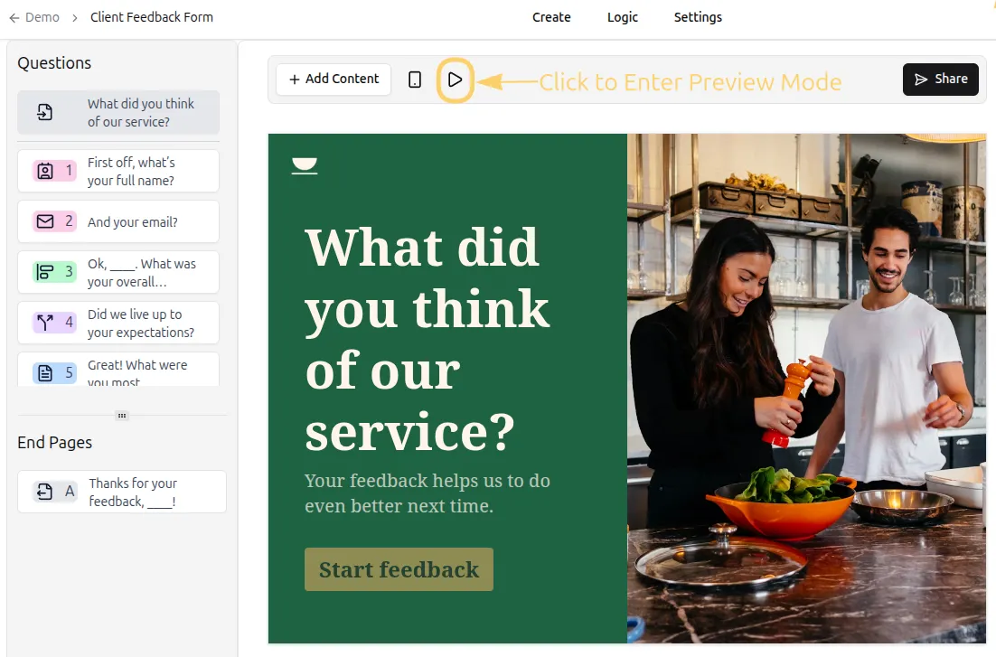Click the rating scale icon on question 3
996x657 pixels.
tap(45, 272)
